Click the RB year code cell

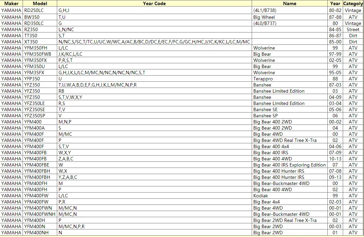(154, 91)
